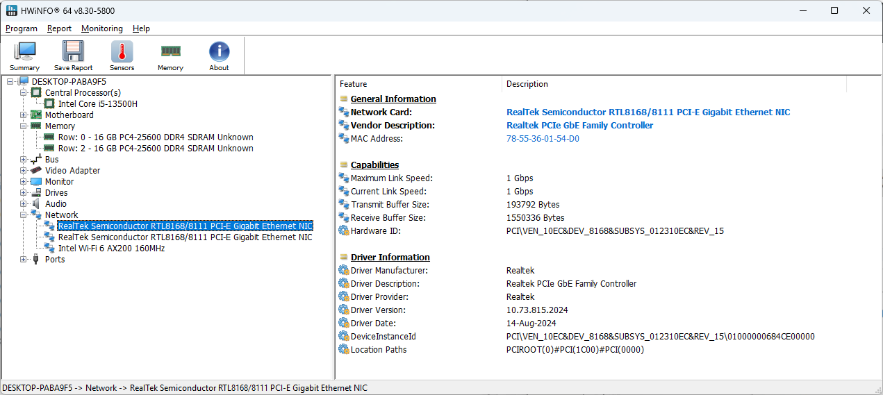The image size is (883, 395).
Task: Click the Memory node icon in tree
Action: pyautogui.click(x=37, y=126)
